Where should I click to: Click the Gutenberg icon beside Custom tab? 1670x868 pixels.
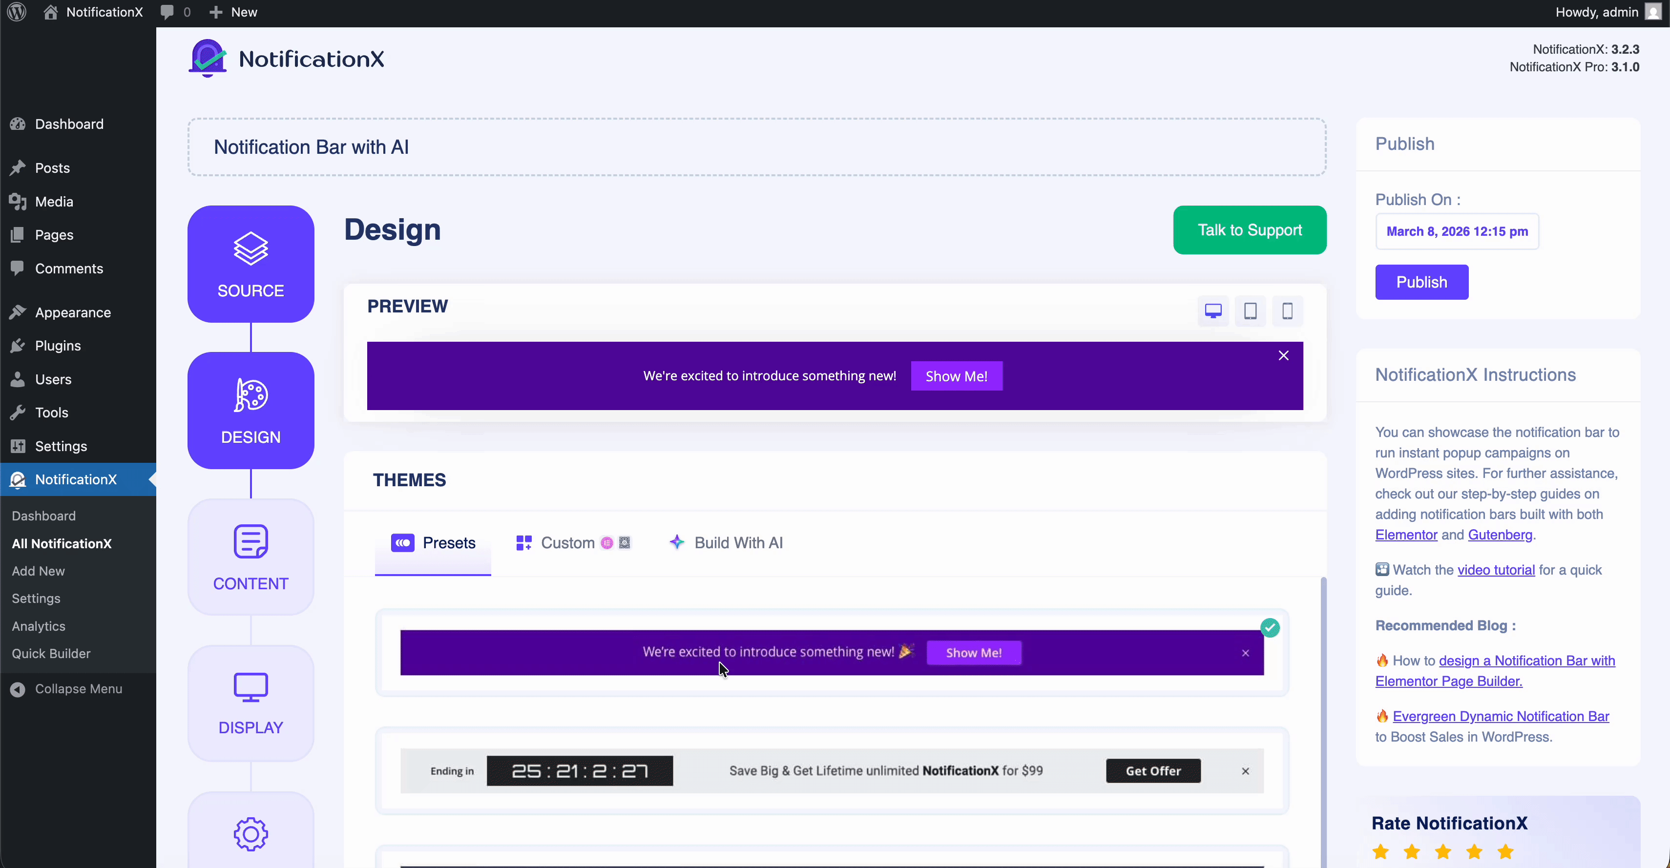pos(625,542)
